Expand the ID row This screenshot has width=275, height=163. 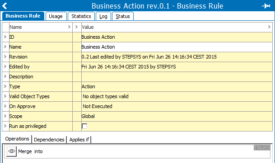tap(5, 37)
